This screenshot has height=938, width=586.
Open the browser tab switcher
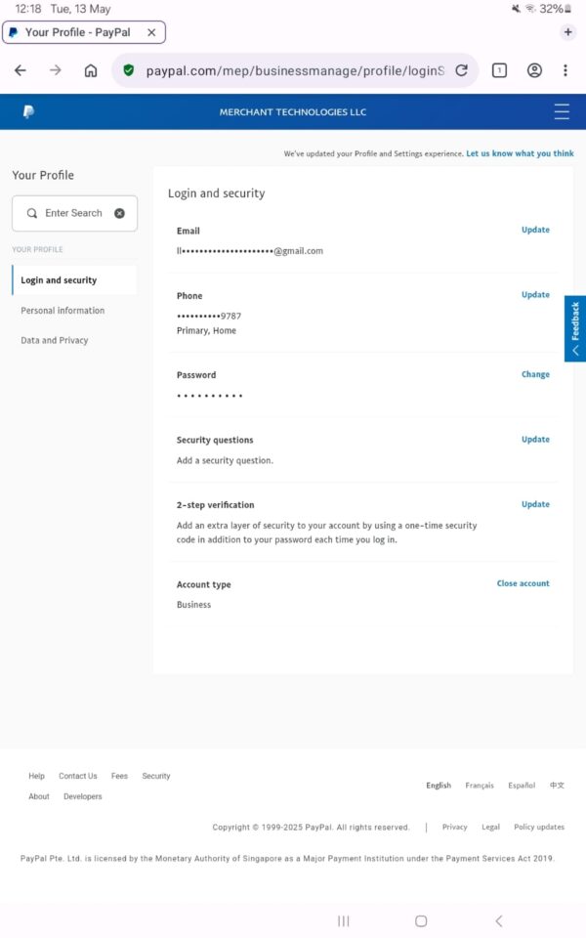point(499,70)
